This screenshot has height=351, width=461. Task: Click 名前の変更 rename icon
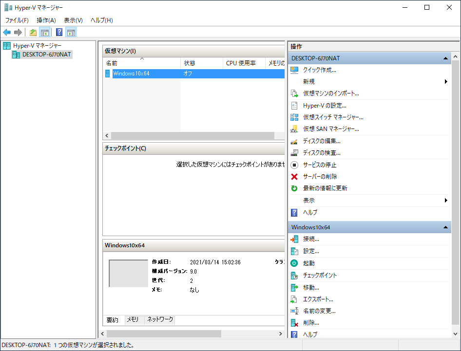tap(294, 311)
